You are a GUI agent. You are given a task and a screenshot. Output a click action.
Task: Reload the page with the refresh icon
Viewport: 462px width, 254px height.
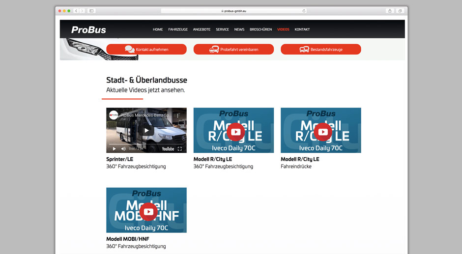coord(304,11)
